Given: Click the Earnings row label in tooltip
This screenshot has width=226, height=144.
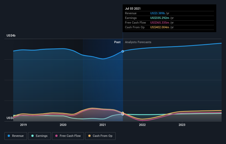Looking at the screenshot, I should (131, 18).
